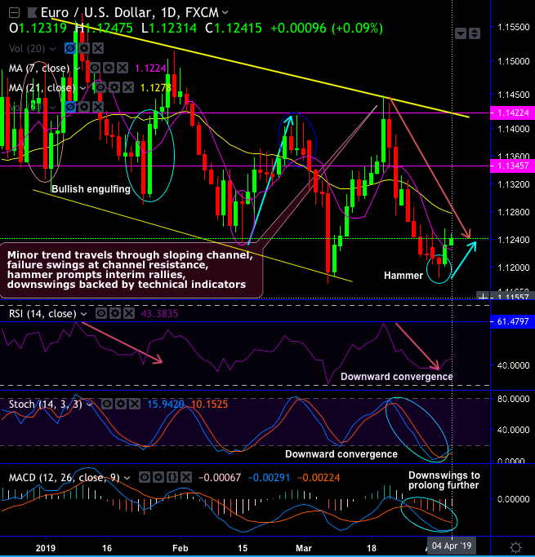Open MACD settings gear
Image resolution: width=535 pixels, height=557 pixels.
[158, 477]
